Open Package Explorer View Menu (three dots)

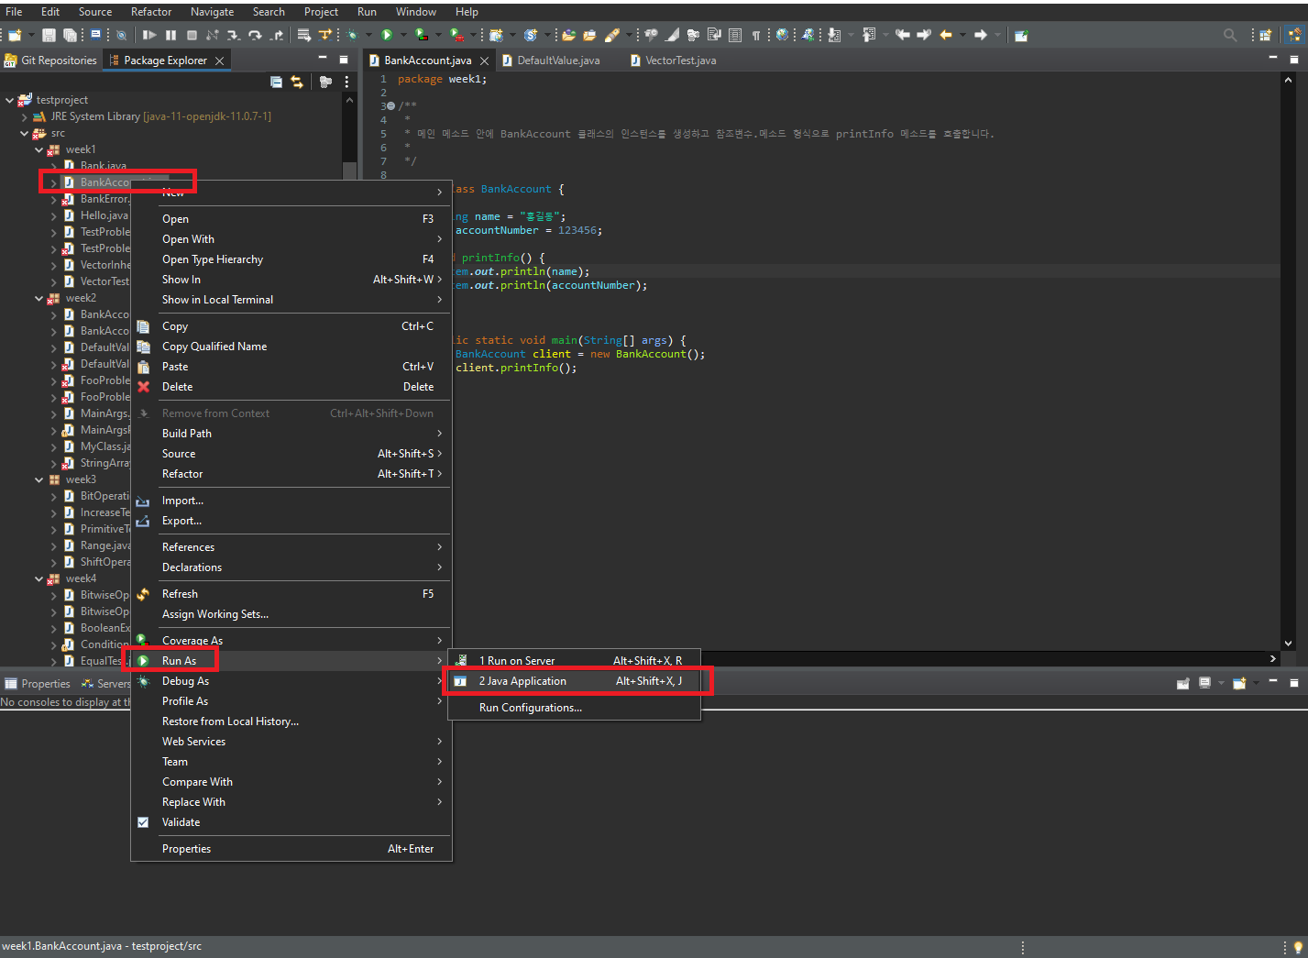[x=346, y=82]
